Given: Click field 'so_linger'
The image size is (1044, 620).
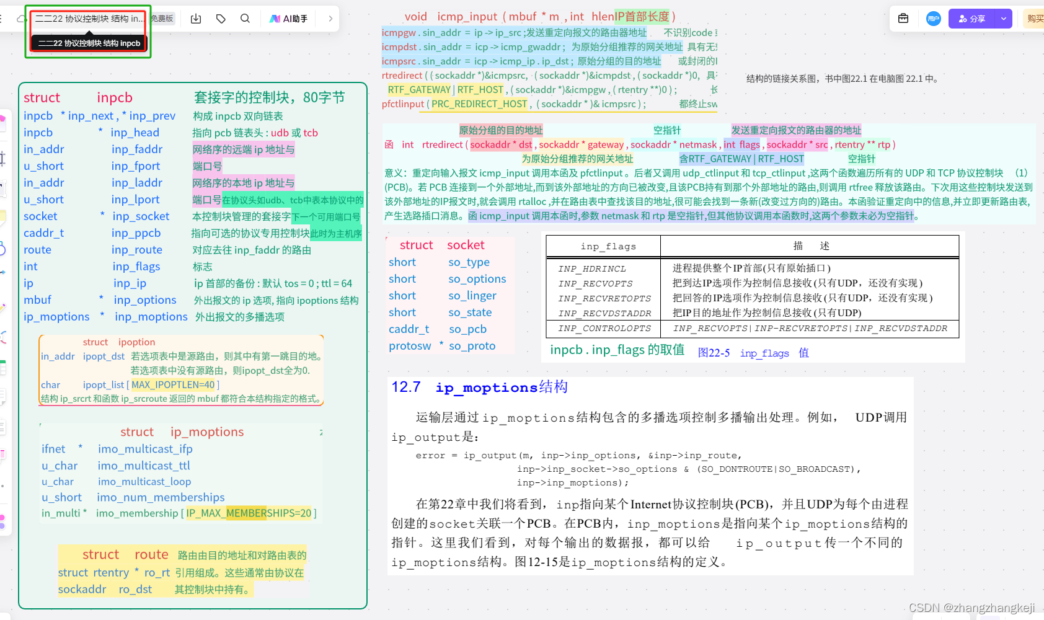Looking at the screenshot, I should [472, 295].
